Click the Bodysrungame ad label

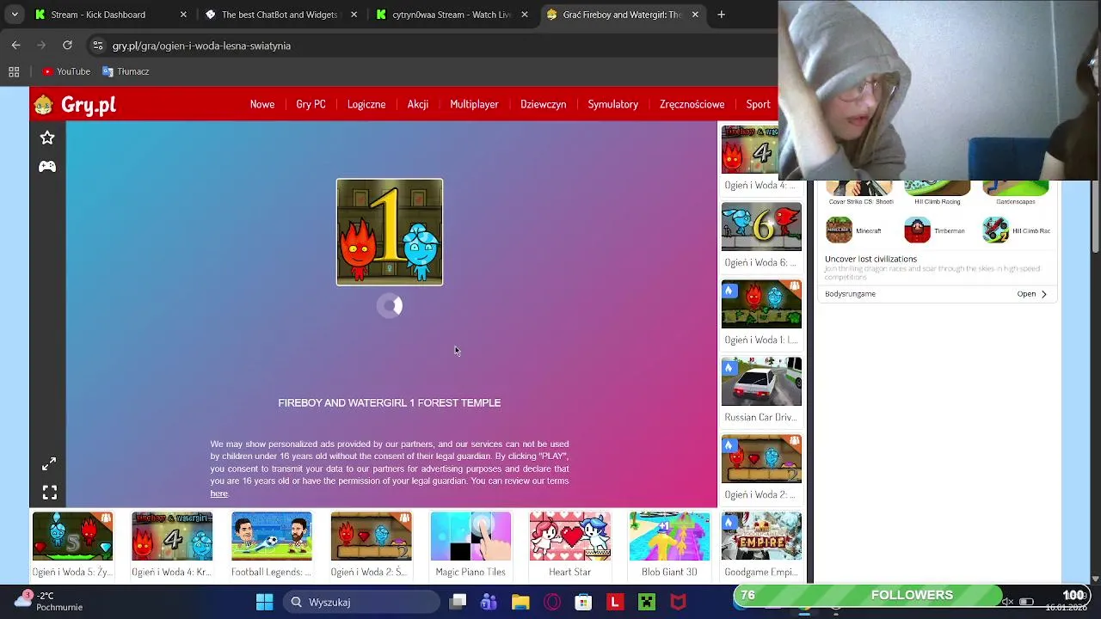pos(850,294)
